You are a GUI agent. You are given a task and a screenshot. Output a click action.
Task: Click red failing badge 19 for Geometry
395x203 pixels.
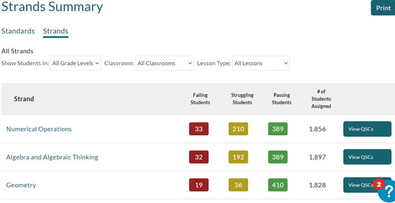pos(199,185)
